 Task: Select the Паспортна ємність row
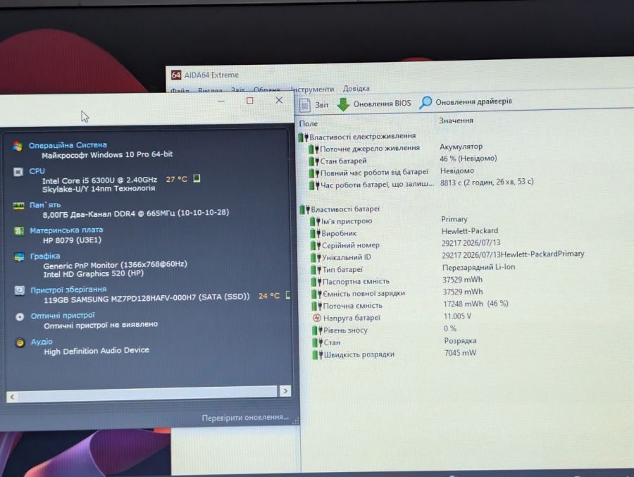[351, 282]
